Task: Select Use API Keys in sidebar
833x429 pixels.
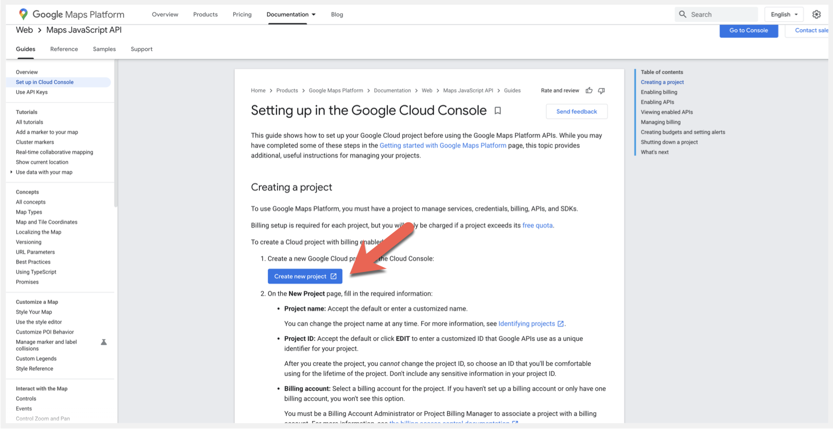Action: coord(32,92)
